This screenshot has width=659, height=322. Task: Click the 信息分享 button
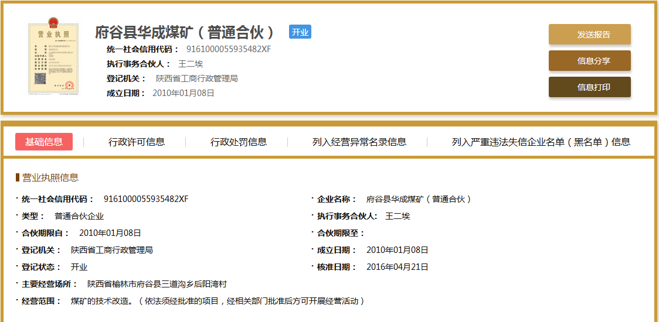click(589, 61)
